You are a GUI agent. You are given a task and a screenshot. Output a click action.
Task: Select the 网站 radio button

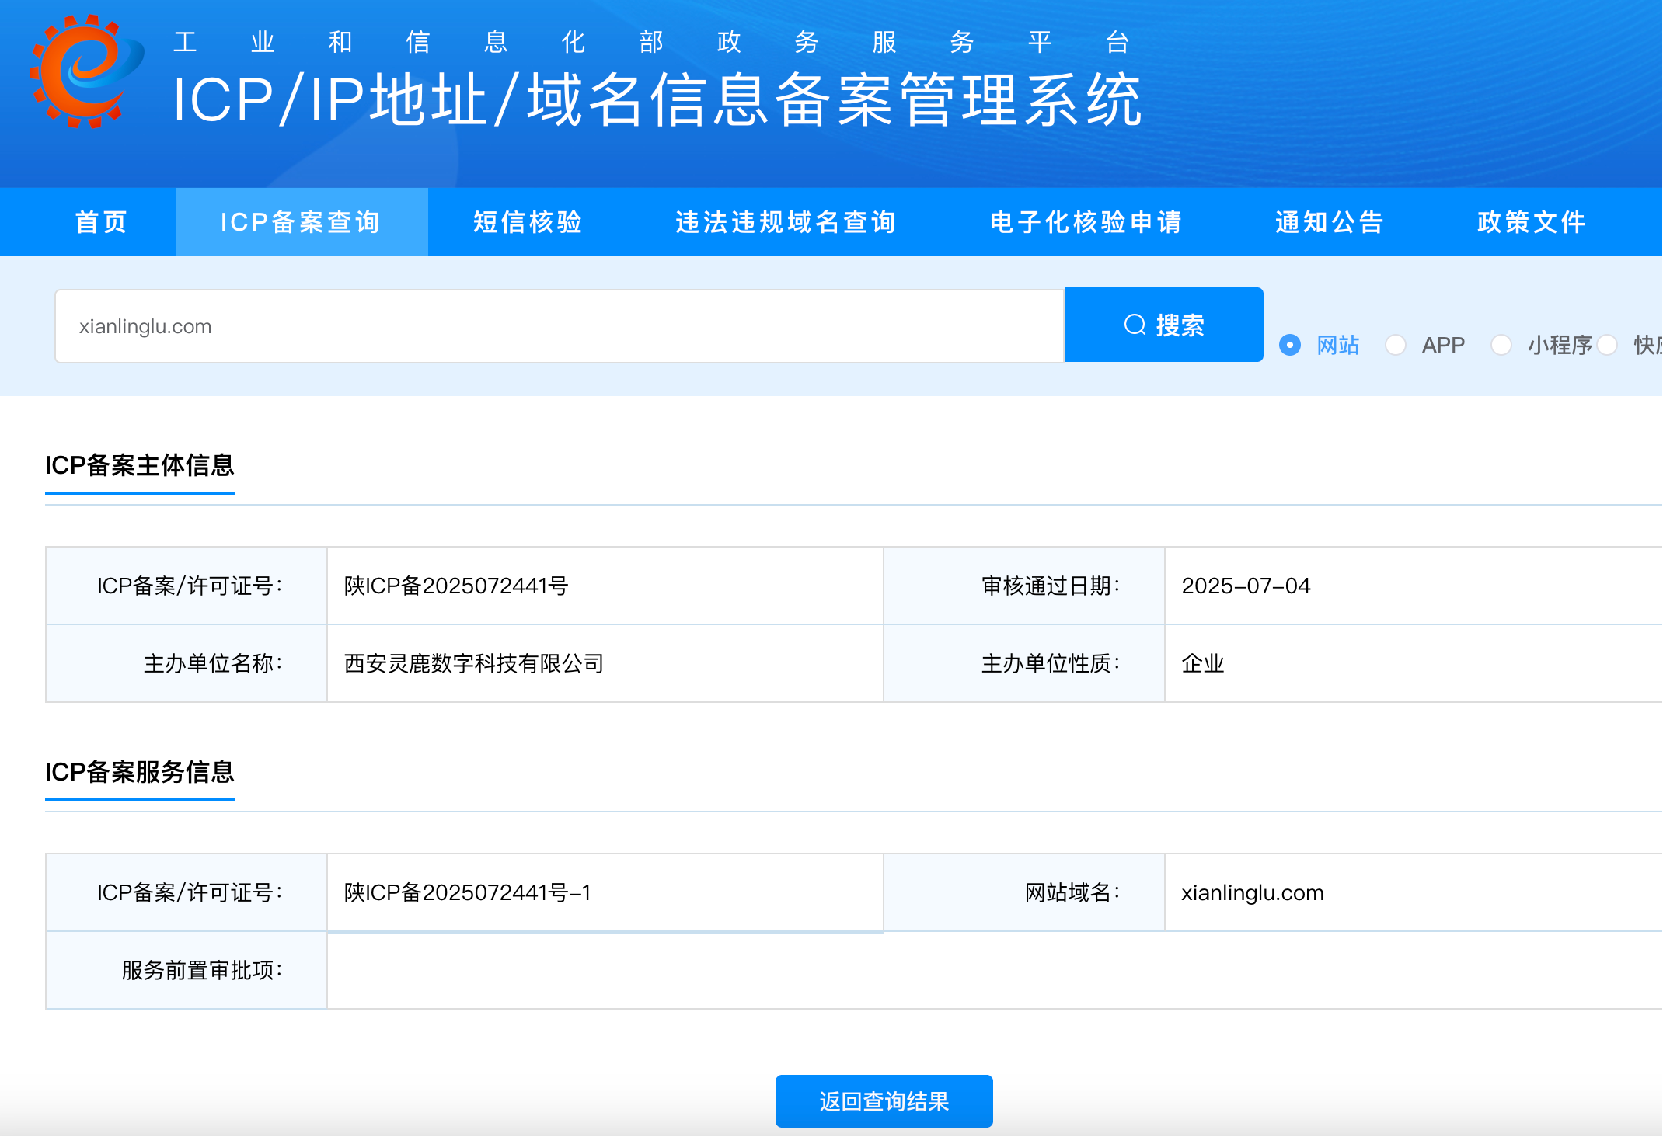click(1290, 345)
